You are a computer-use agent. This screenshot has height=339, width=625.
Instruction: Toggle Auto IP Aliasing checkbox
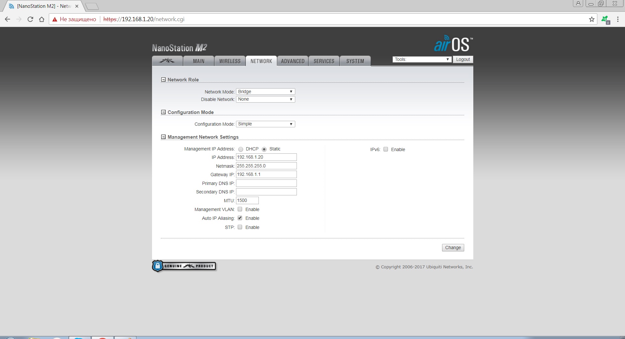point(240,218)
